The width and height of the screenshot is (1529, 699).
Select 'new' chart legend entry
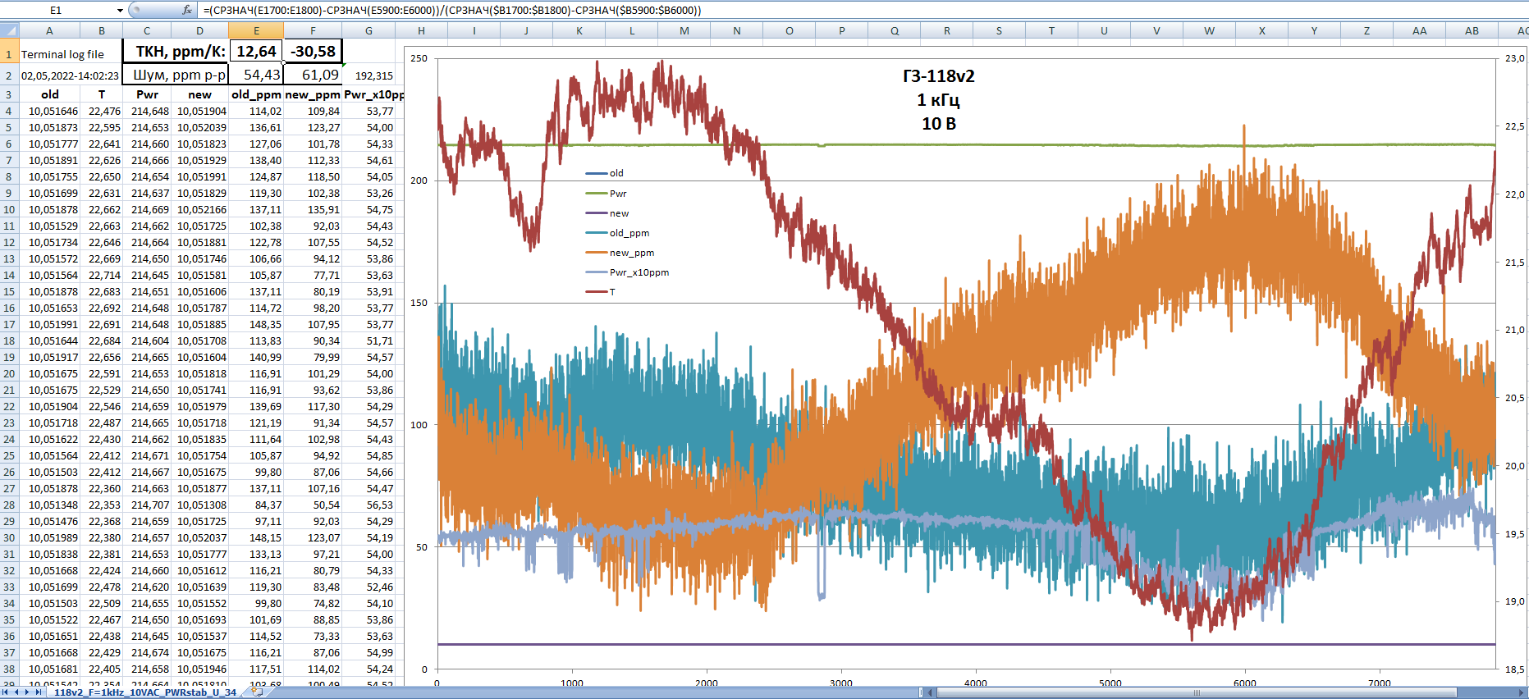click(x=607, y=213)
